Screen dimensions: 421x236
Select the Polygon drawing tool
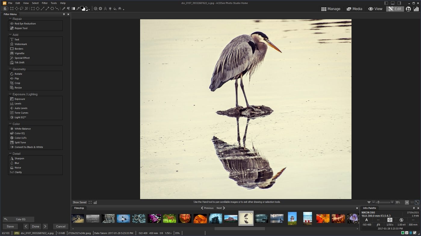tap(52, 9)
